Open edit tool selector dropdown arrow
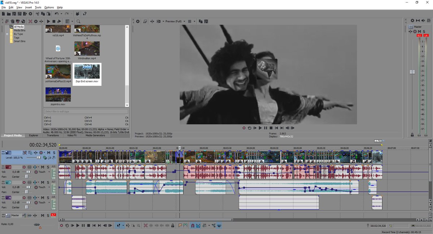This screenshot has height=234, width=433. pyautogui.click(x=123, y=225)
